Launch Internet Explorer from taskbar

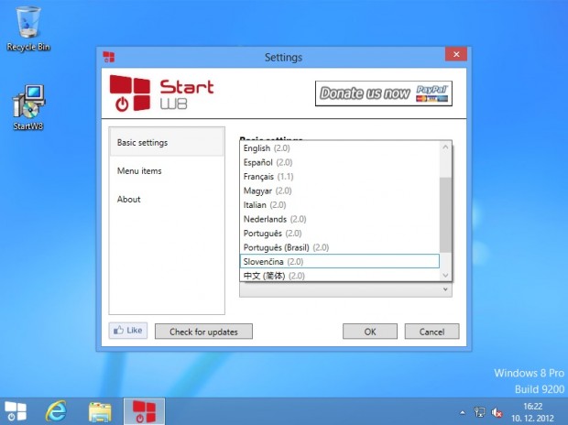click(56, 411)
